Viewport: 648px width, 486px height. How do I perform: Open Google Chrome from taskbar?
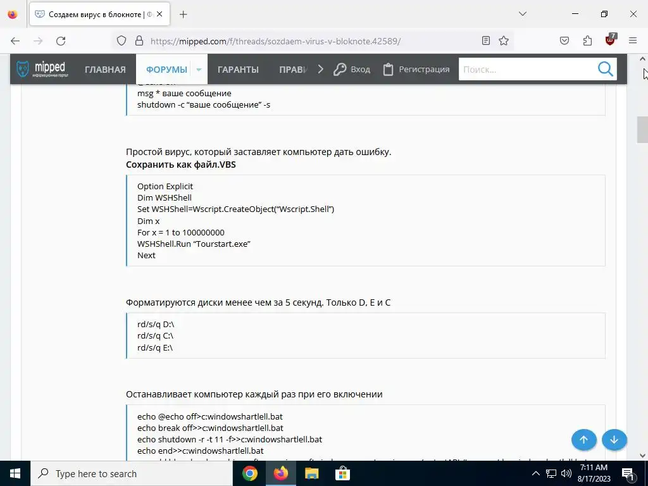(249, 473)
